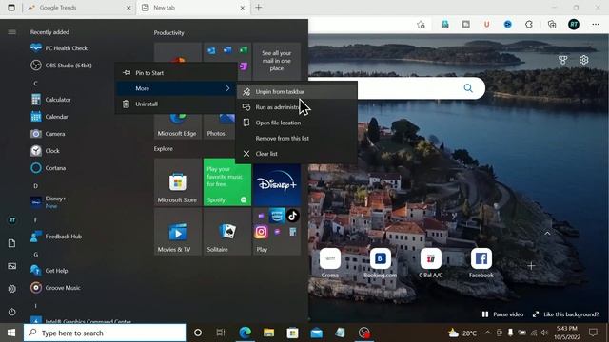609x342 pixels.
Task: Choose Remove from this list
Action: [297, 139]
